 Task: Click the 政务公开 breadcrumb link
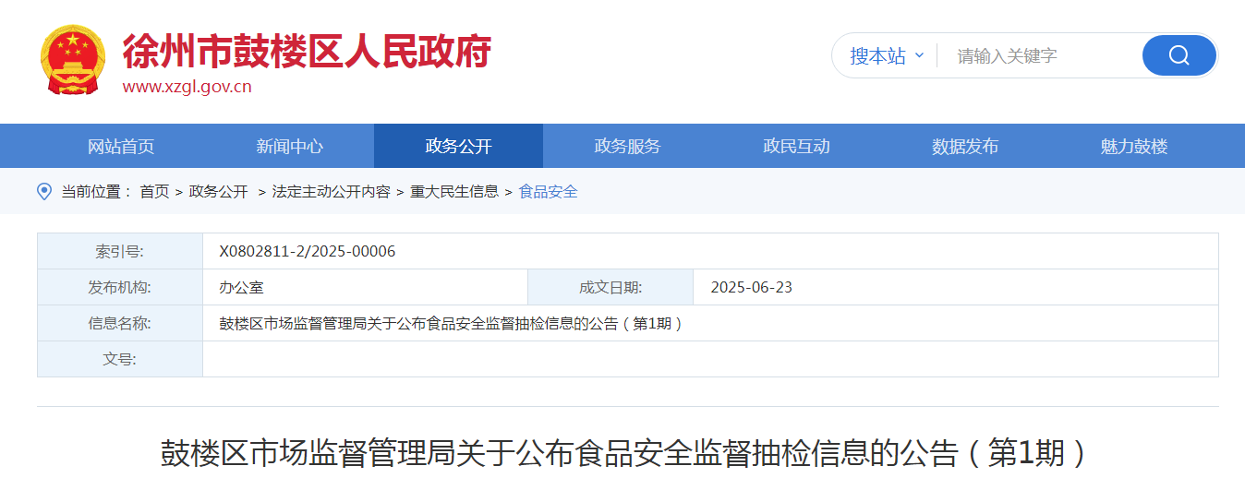pyautogui.click(x=219, y=192)
